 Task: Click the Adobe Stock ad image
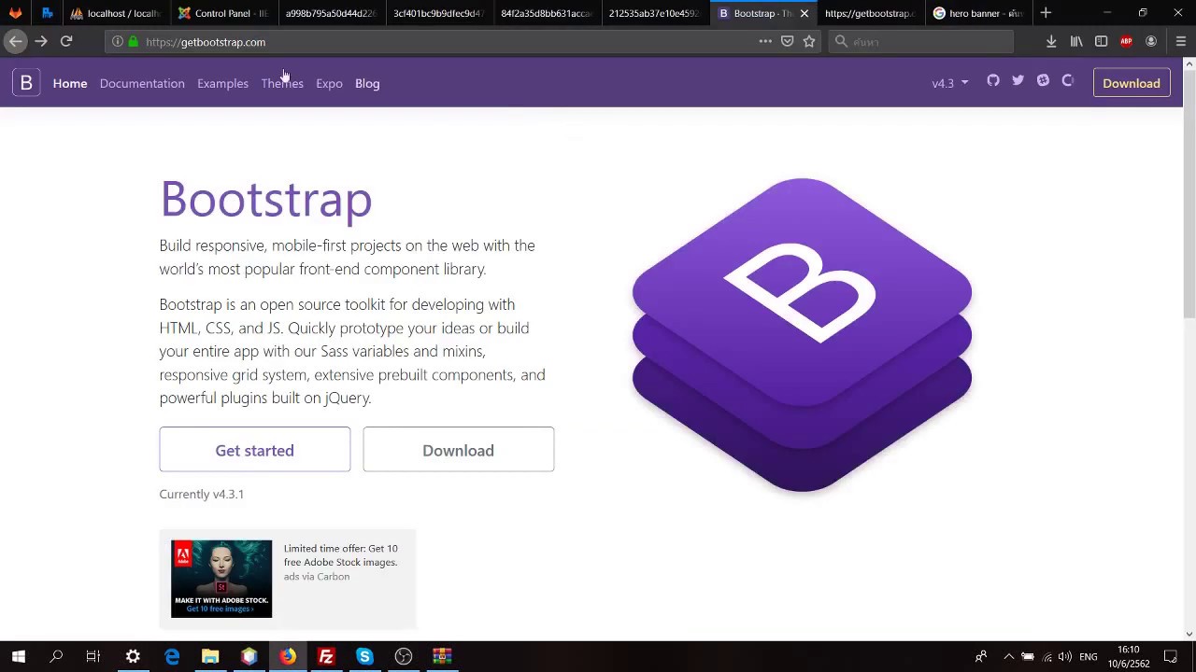[x=221, y=579]
